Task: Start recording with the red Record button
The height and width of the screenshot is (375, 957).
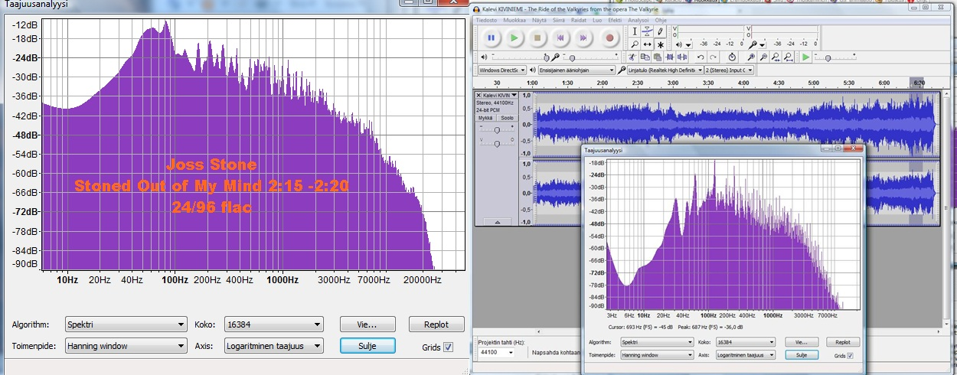Action: [610, 37]
